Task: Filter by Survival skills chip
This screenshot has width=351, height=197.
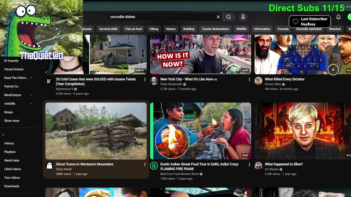Action: point(108,29)
